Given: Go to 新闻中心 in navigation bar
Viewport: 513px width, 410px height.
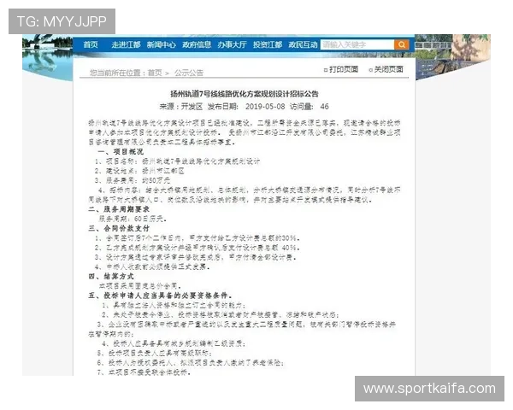Looking at the screenshot, I should click(x=162, y=44).
